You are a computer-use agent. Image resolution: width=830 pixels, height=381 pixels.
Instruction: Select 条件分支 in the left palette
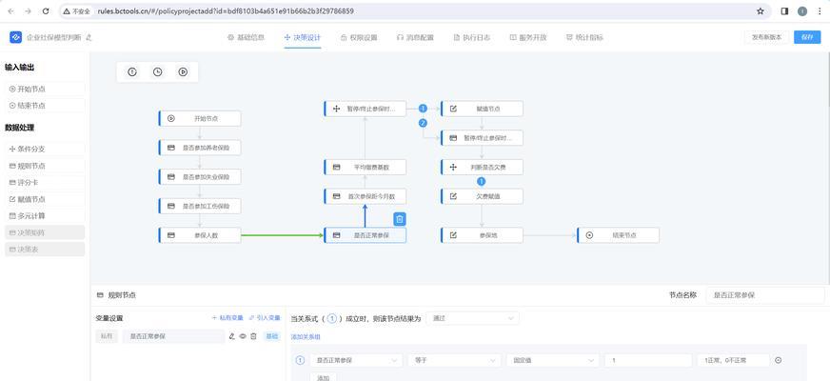click(46, 149)
